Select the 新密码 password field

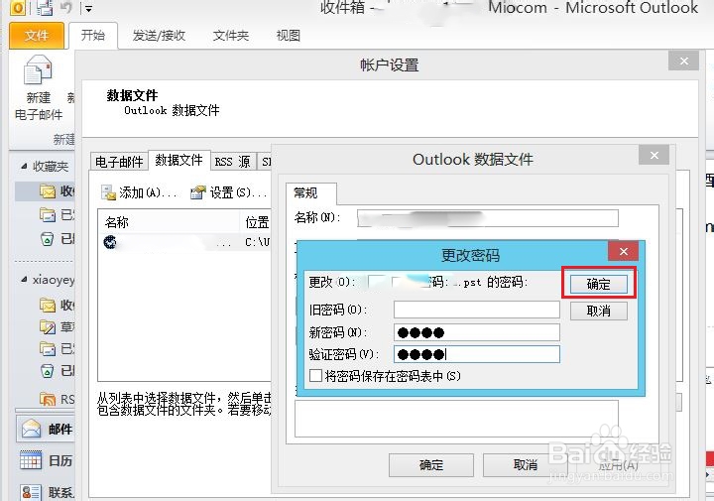pos(476,332)
